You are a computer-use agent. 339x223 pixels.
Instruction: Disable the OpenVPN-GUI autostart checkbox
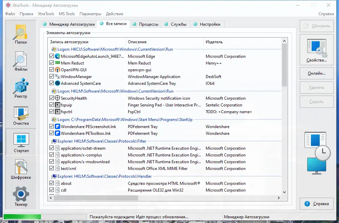51,70
